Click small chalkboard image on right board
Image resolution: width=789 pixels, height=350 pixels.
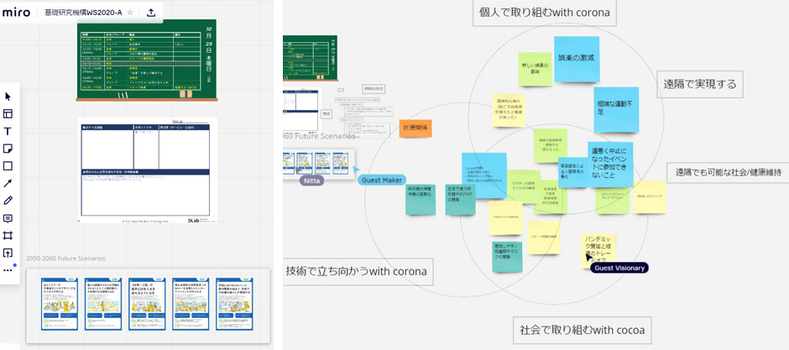[x=310, y=59]
